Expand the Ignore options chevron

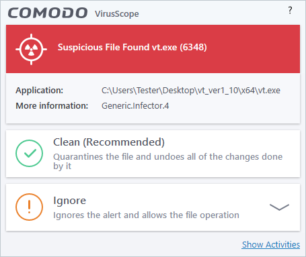(x=279, y=207)
